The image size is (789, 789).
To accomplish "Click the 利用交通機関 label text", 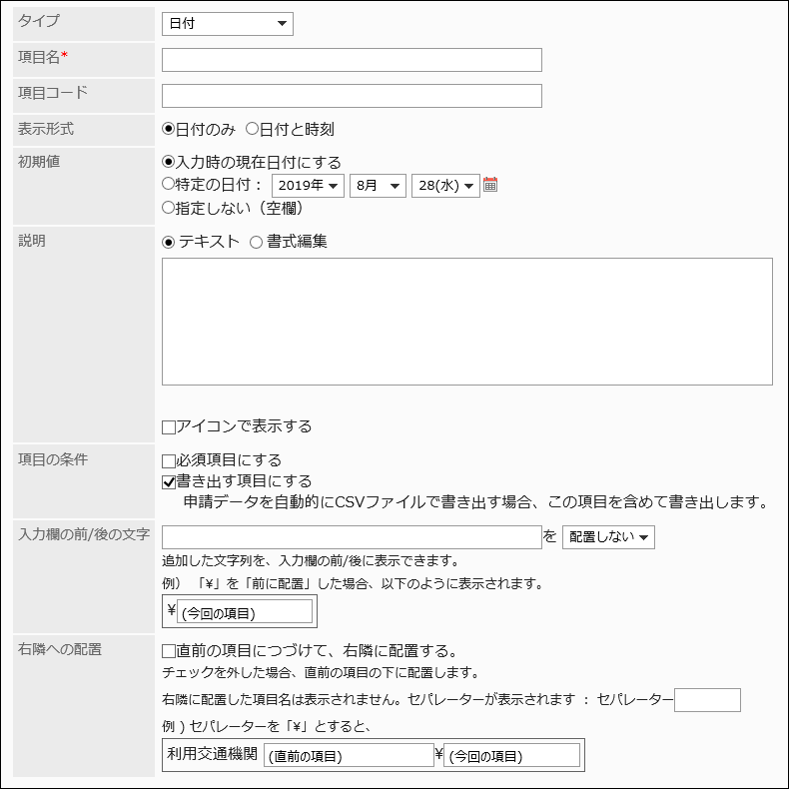I will pyautogui.click(x=213, y=754).
